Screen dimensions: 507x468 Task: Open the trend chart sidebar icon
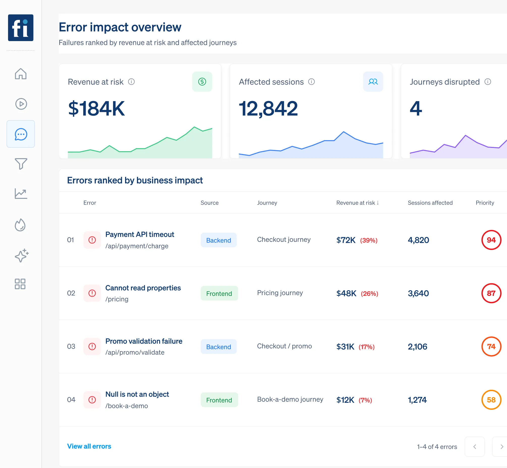tap(21, 194)
